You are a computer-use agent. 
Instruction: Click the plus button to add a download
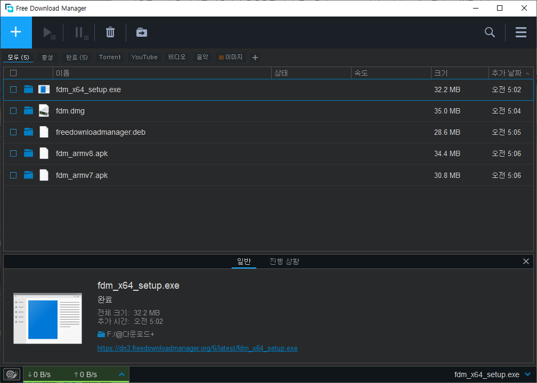coord(16,32)
